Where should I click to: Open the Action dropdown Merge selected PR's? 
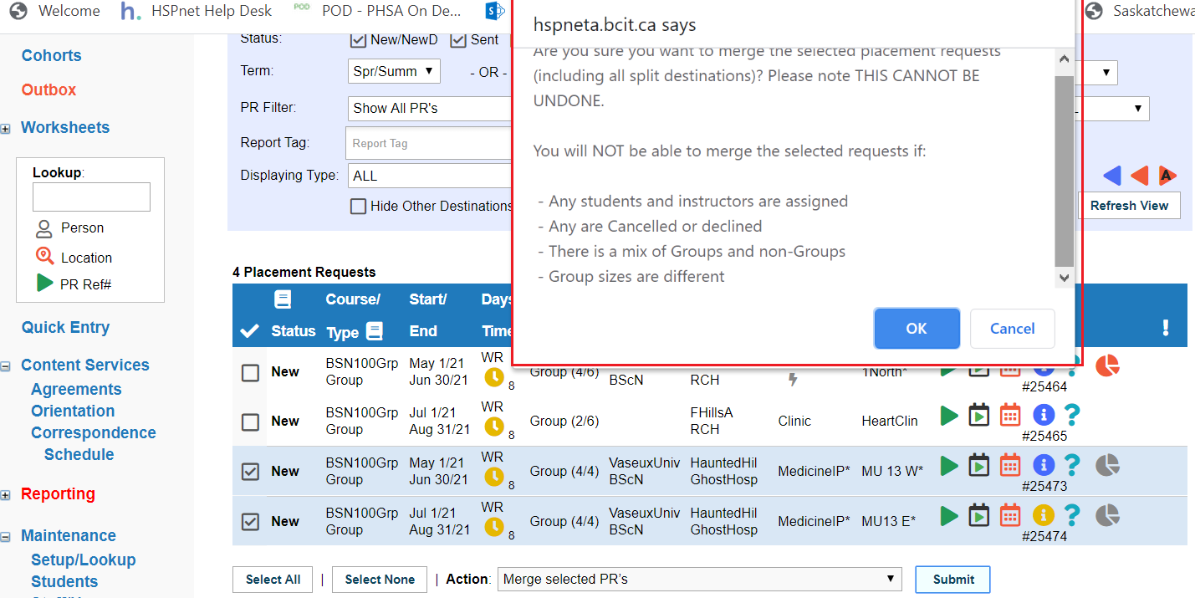pyautogui.click(x=699, y=579)
